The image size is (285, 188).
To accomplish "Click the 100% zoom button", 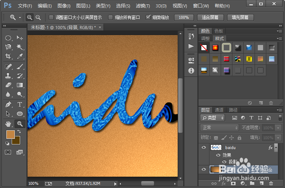I will click(184, 17).
